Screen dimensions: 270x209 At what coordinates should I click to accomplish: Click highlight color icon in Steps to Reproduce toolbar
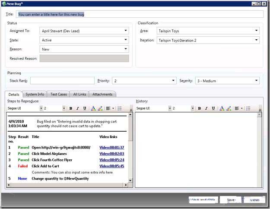coord(100,108)
